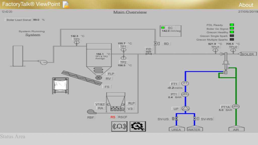
Task: Click the SV-US solenoid valve symbol
Action: (x=175, y=118)
